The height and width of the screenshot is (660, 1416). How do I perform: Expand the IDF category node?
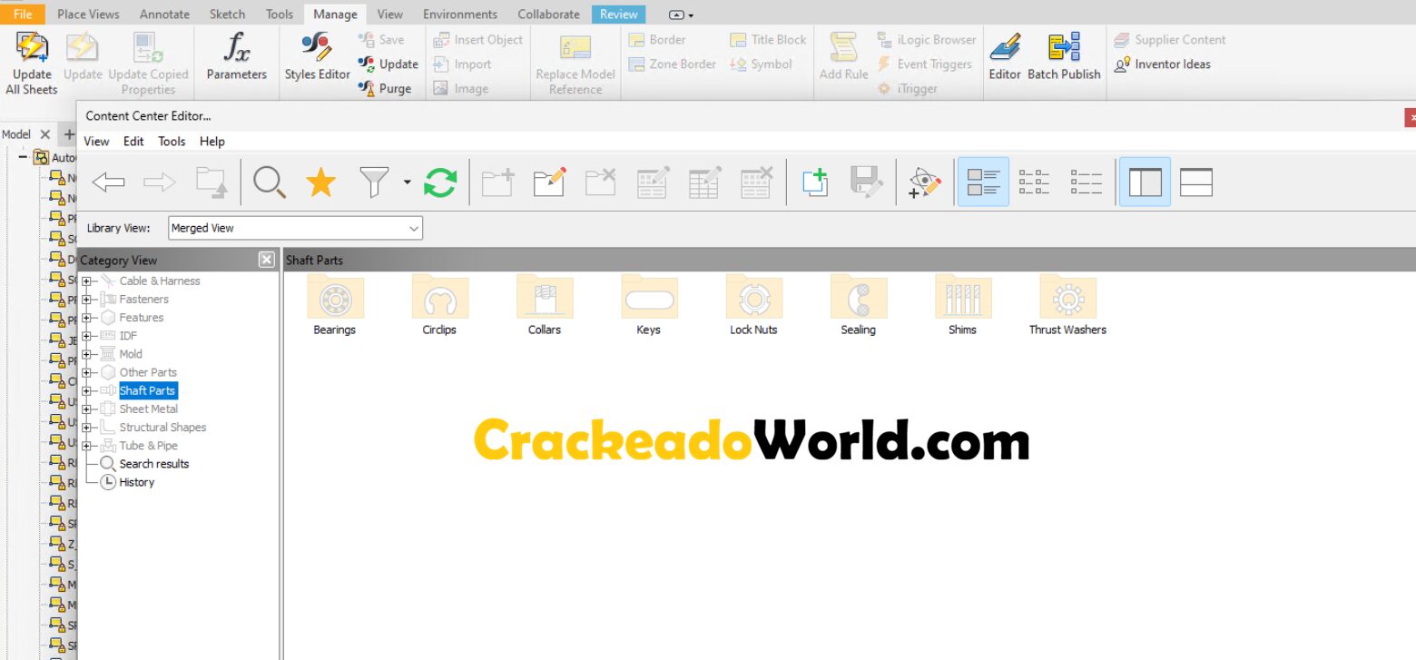(87, 336)
